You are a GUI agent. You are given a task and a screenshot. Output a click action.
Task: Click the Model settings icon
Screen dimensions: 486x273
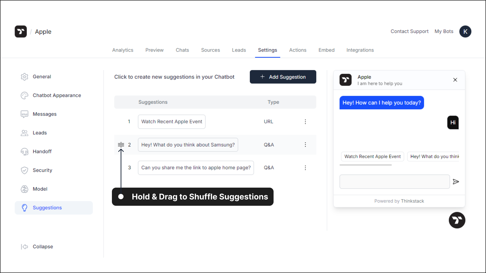pos(25,189)
